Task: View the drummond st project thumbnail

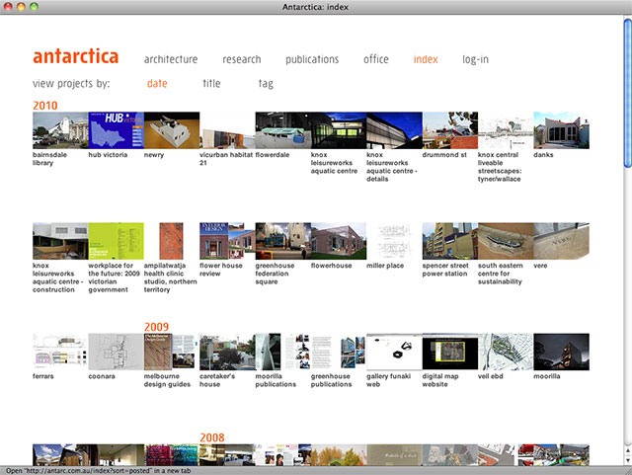Action: pos(449,129)
